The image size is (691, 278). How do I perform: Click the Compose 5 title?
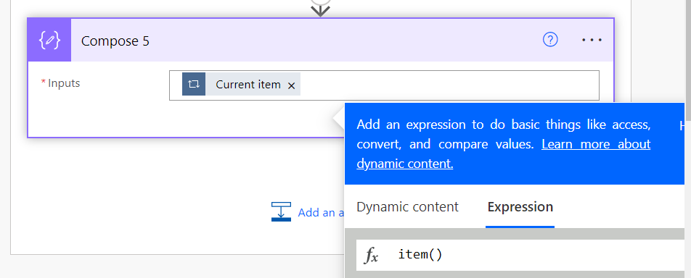(115, 41)
